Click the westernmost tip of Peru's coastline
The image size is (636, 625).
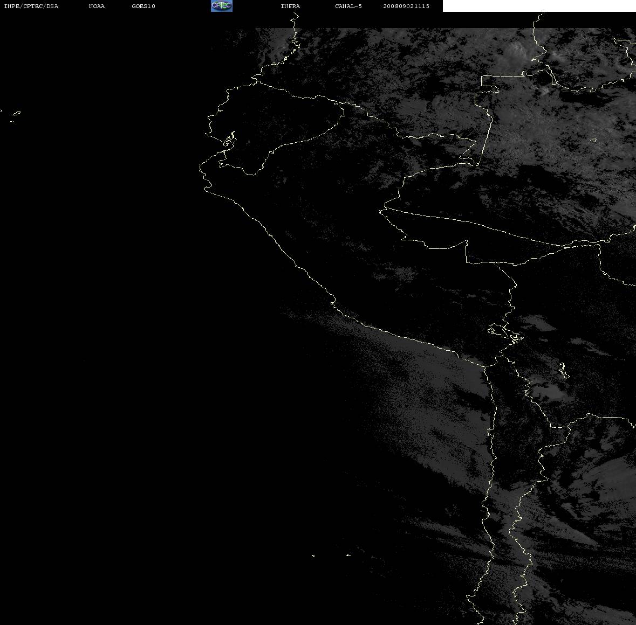pyautogui.click(x=200, y=169)
